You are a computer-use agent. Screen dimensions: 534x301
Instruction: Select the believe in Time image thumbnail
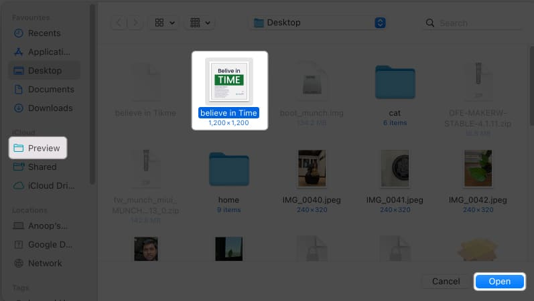(229, 81)
